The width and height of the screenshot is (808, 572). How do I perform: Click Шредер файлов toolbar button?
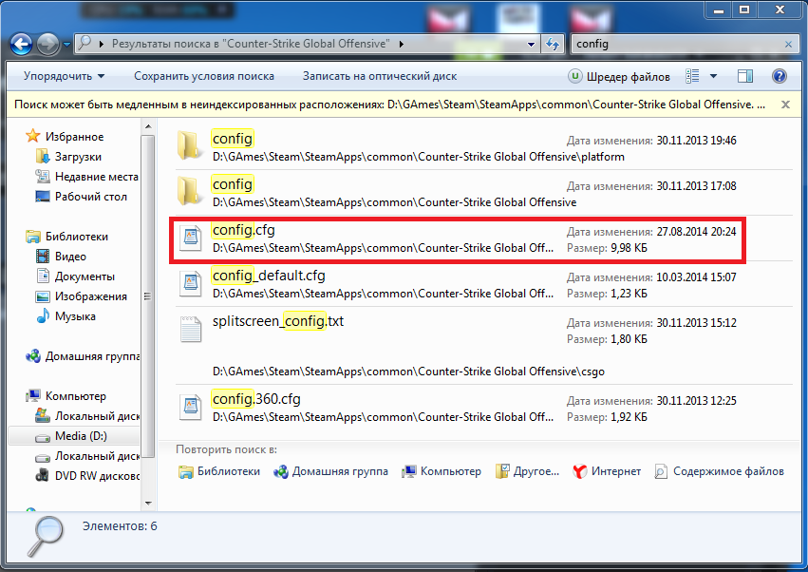pos(619,76)
